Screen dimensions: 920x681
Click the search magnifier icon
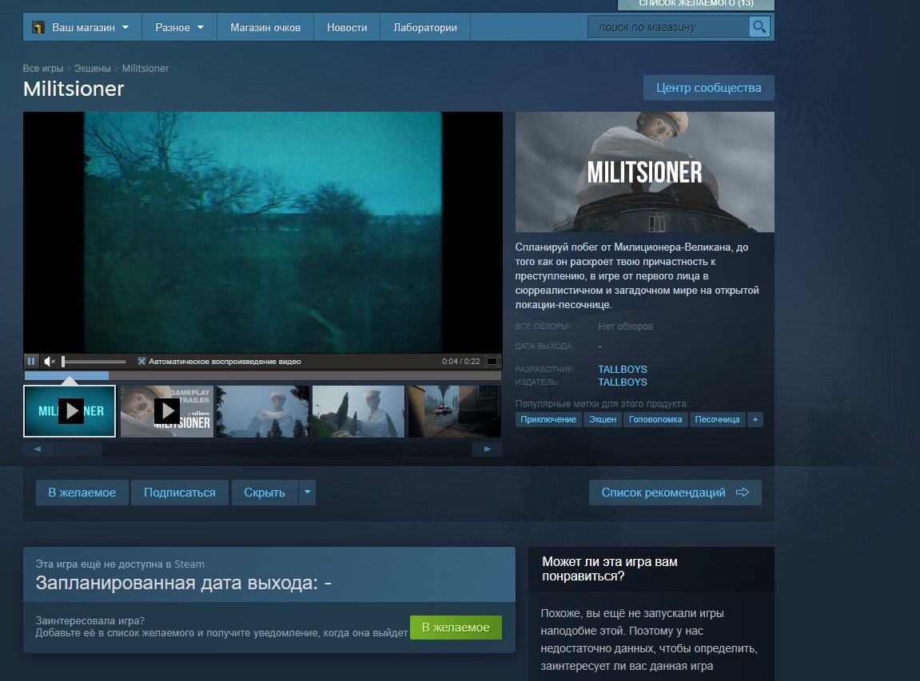[759, 26]
